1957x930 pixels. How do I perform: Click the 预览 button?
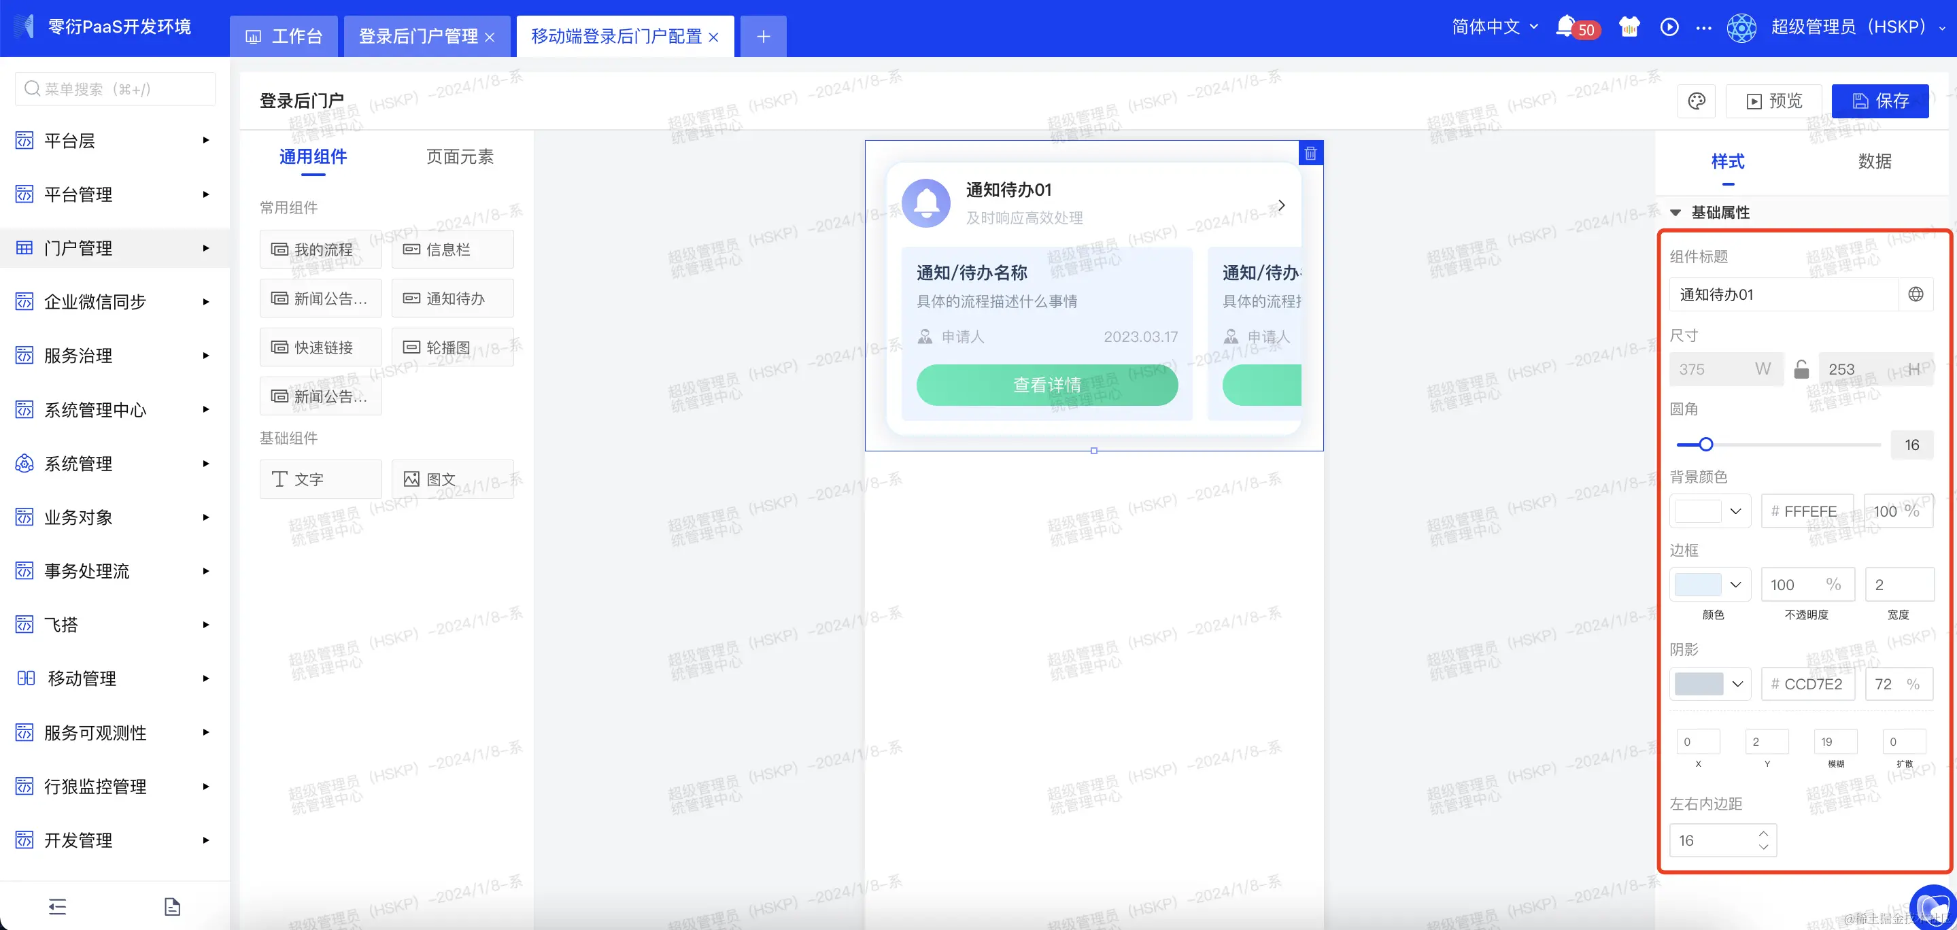(1774, 101)
